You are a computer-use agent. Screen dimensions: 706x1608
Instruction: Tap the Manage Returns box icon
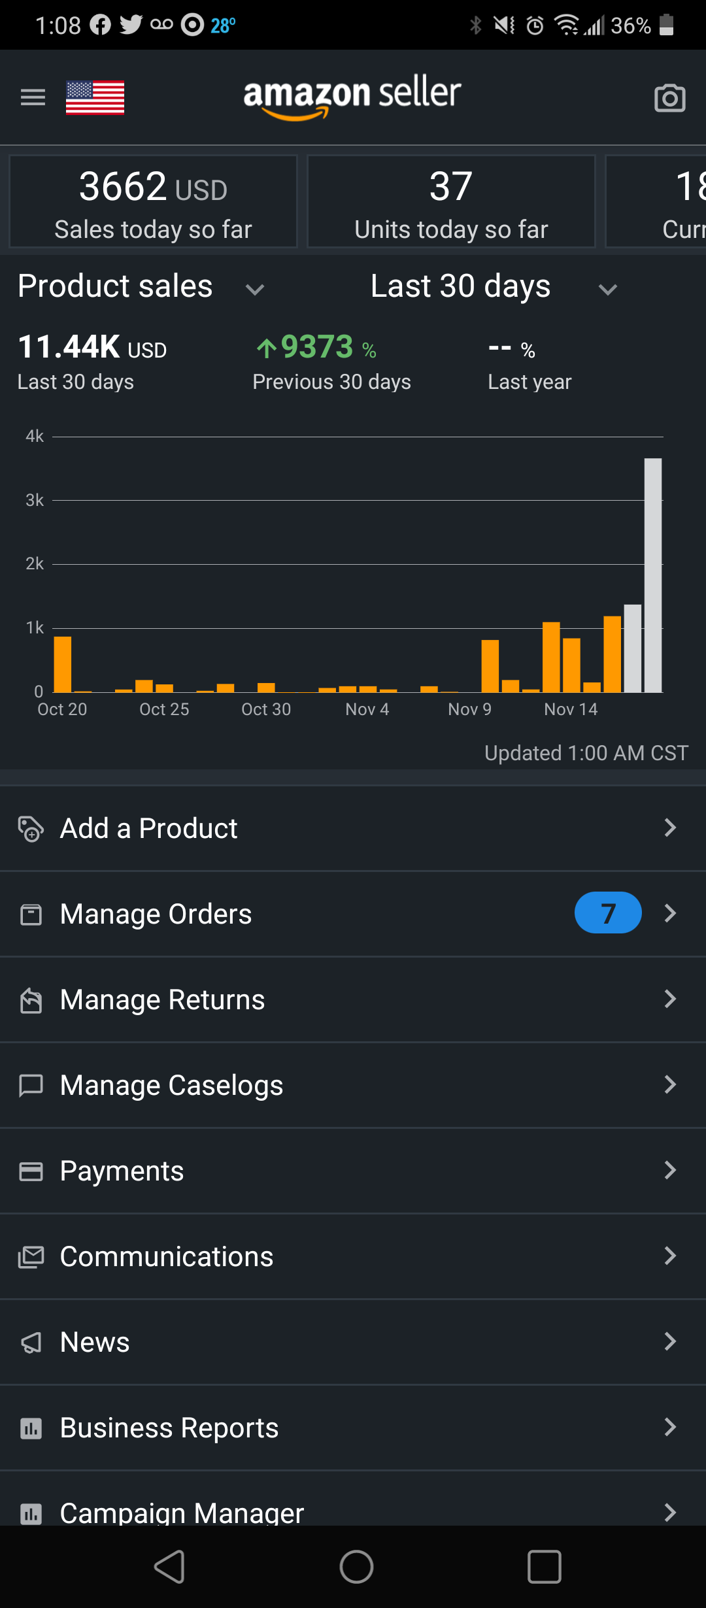[31, 1000]
